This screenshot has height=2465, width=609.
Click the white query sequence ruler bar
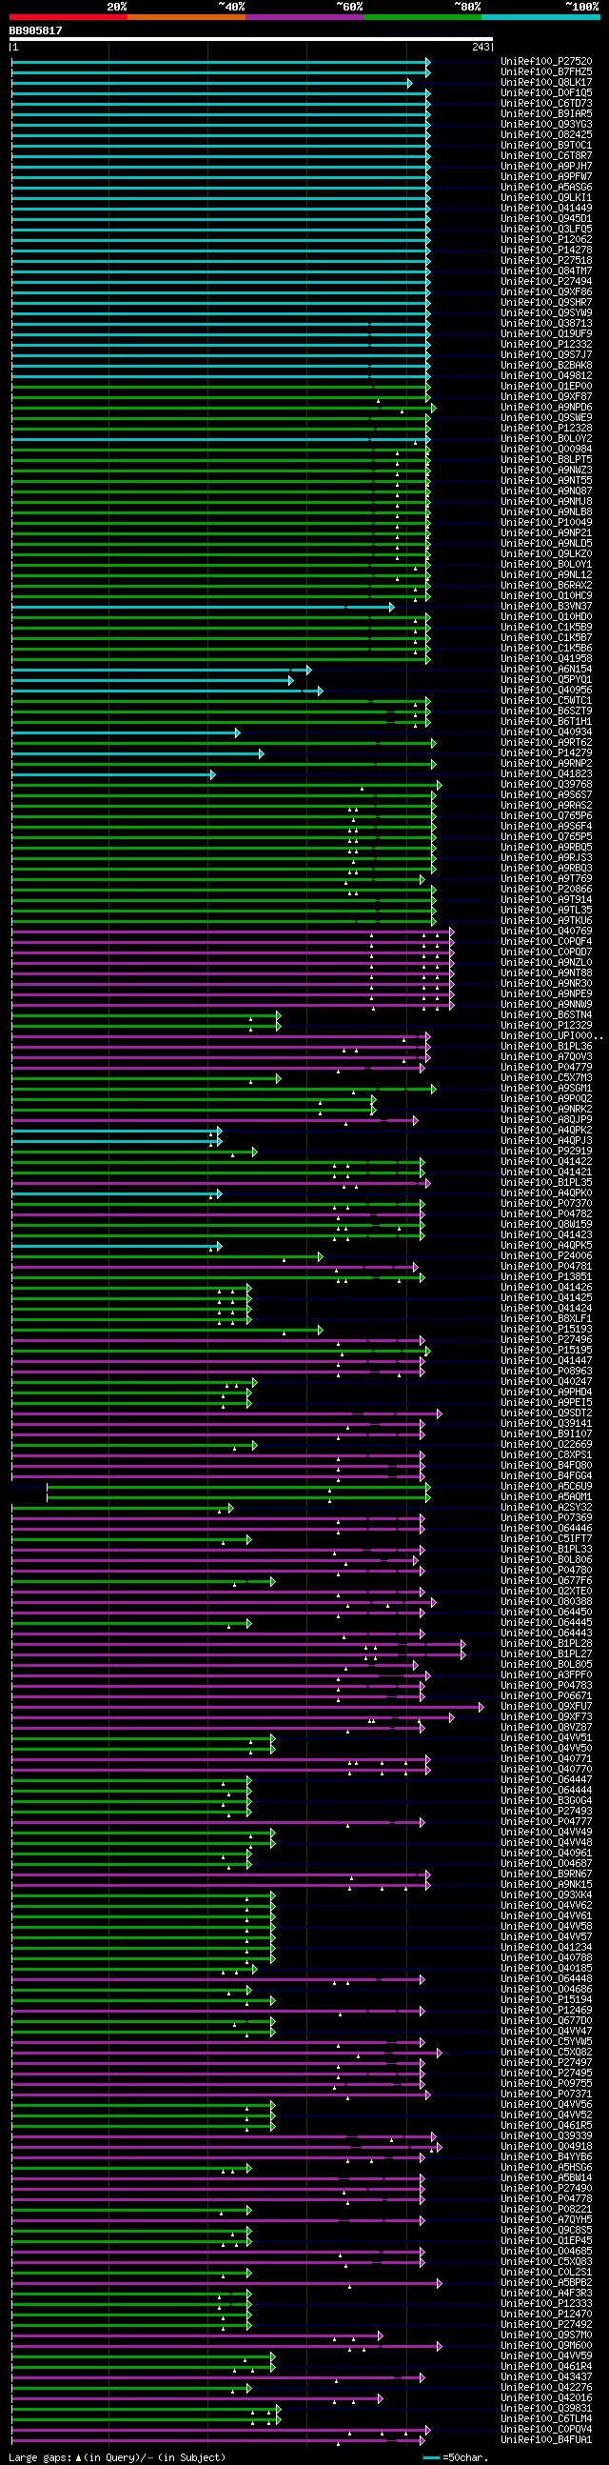pos(250,39)
